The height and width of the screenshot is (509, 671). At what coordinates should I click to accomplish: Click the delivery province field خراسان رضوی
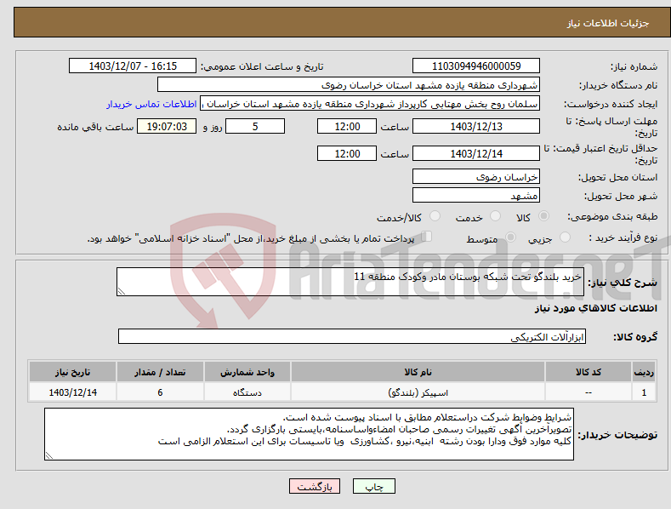476,176
